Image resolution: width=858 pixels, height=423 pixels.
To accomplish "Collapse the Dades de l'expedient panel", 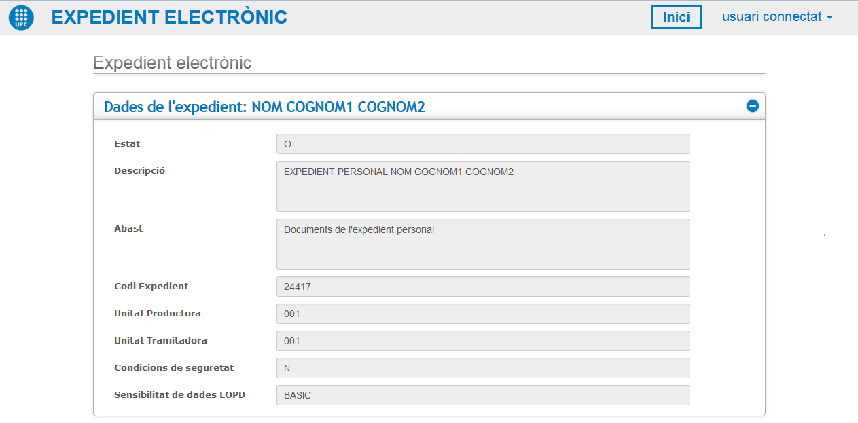I will coord(752,106).
